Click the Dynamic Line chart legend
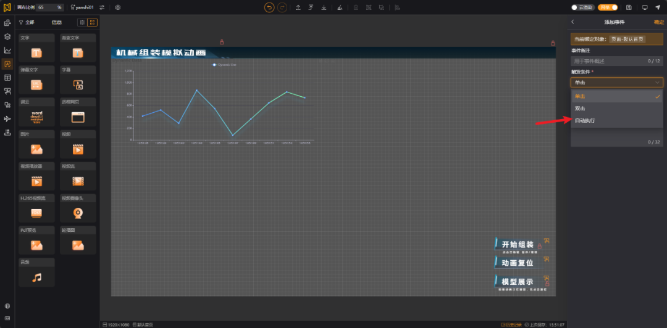Screen dimensions: 667x328 click(224, 65)
